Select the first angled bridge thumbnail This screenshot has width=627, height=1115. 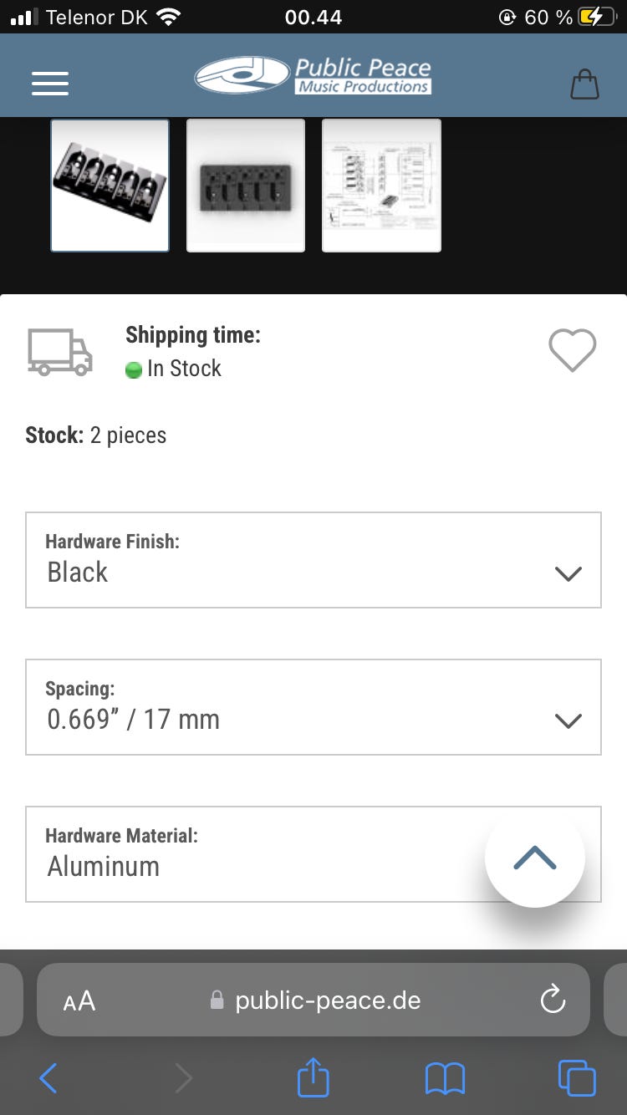(110, 185)
